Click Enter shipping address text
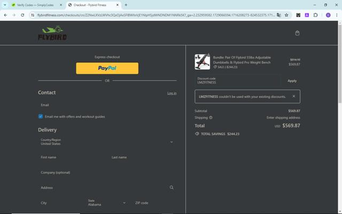 pos(283,118)
